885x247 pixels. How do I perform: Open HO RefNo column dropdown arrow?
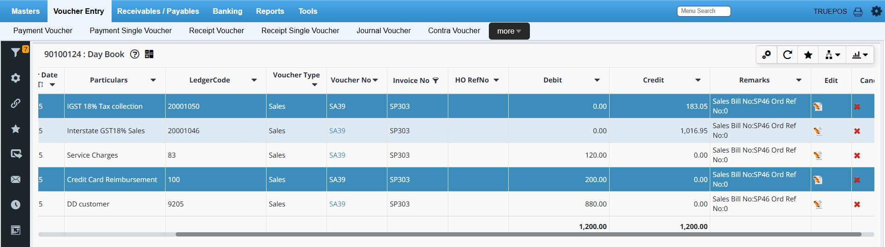[x=496, y=80]
